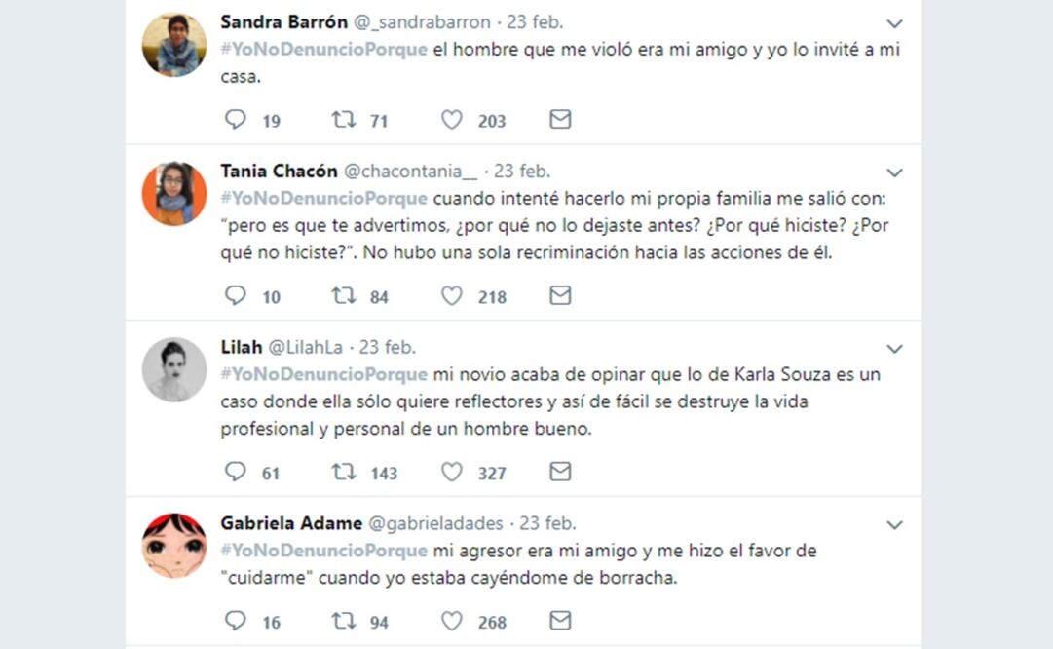View Gabriela Adame's profile avatar

pos(174,545)
